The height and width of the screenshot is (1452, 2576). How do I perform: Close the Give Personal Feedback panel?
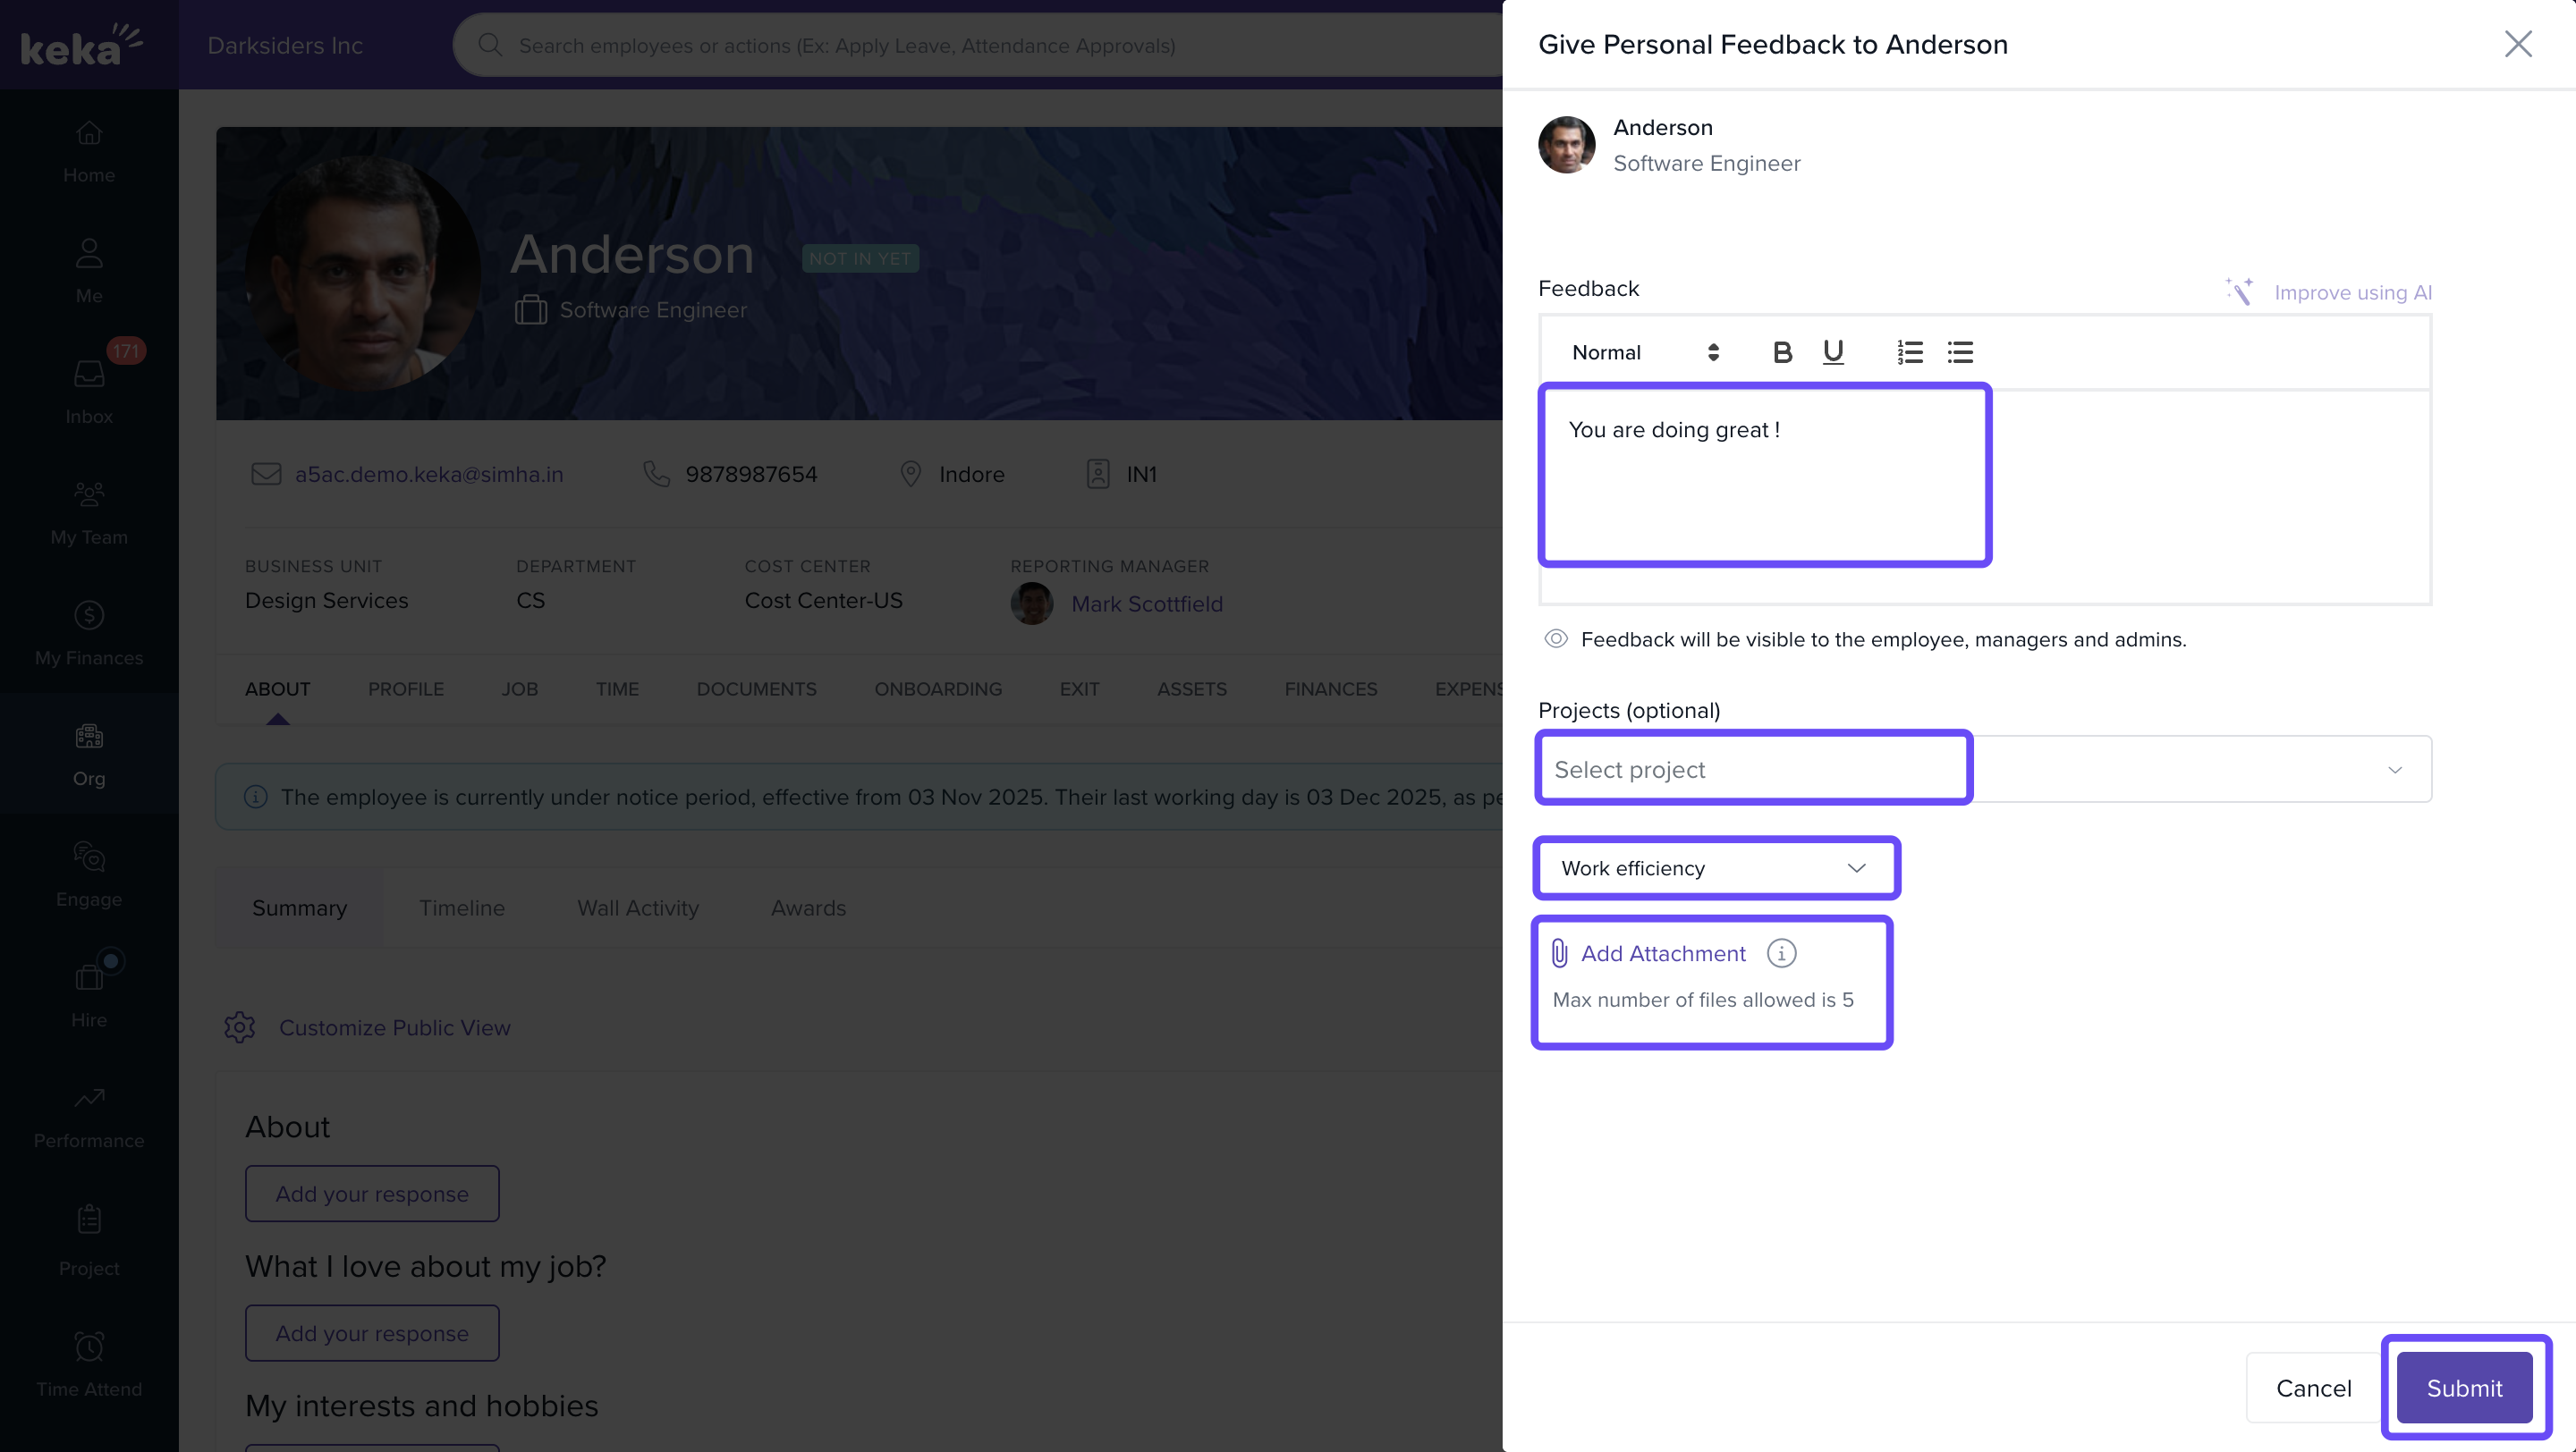click(x=2517, y=44)
